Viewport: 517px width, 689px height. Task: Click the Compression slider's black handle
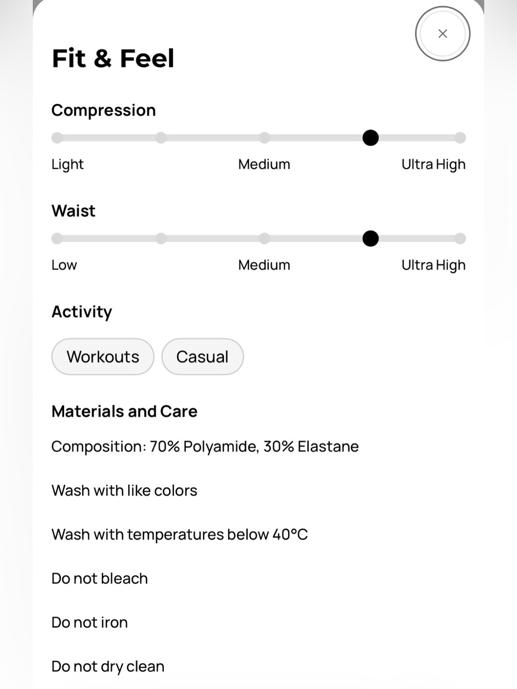click(x=371, y=138)
